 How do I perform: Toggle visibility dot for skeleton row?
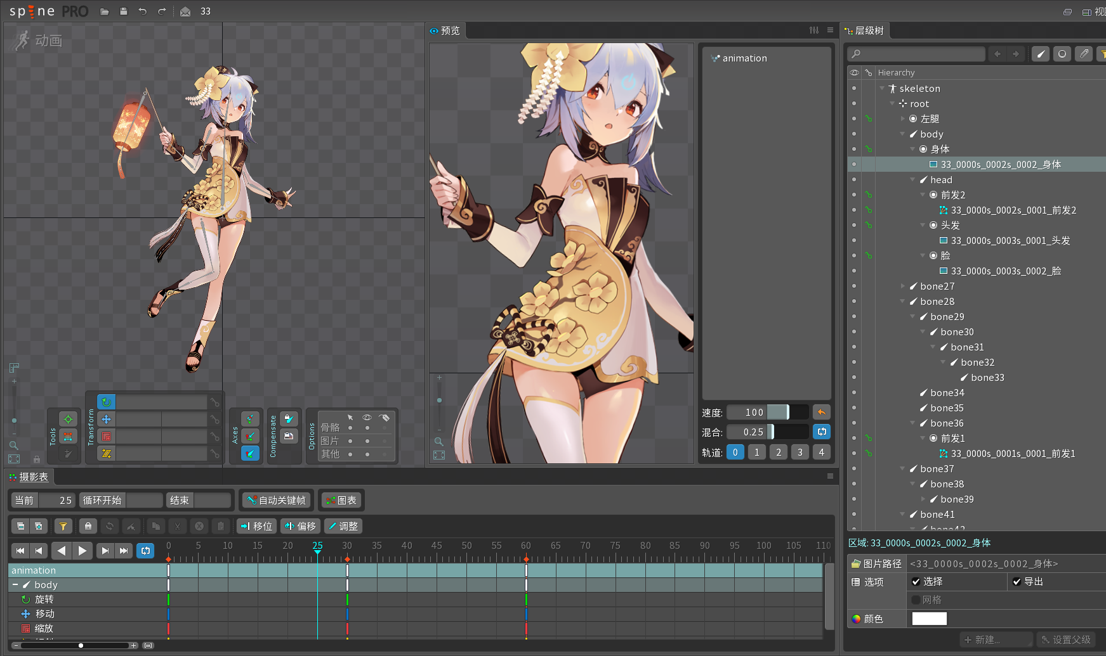click(x=854, y=88)
